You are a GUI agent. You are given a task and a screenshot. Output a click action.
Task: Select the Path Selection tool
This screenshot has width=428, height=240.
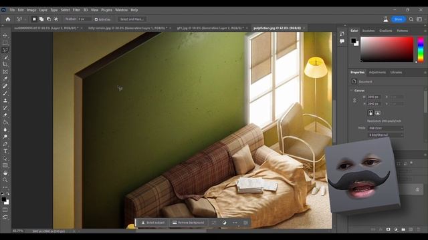point(5,159)
